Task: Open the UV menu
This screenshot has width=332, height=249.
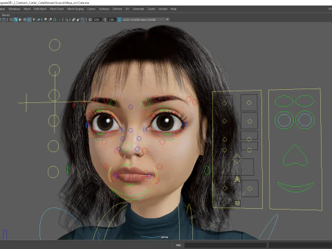Action: (127, 9)
